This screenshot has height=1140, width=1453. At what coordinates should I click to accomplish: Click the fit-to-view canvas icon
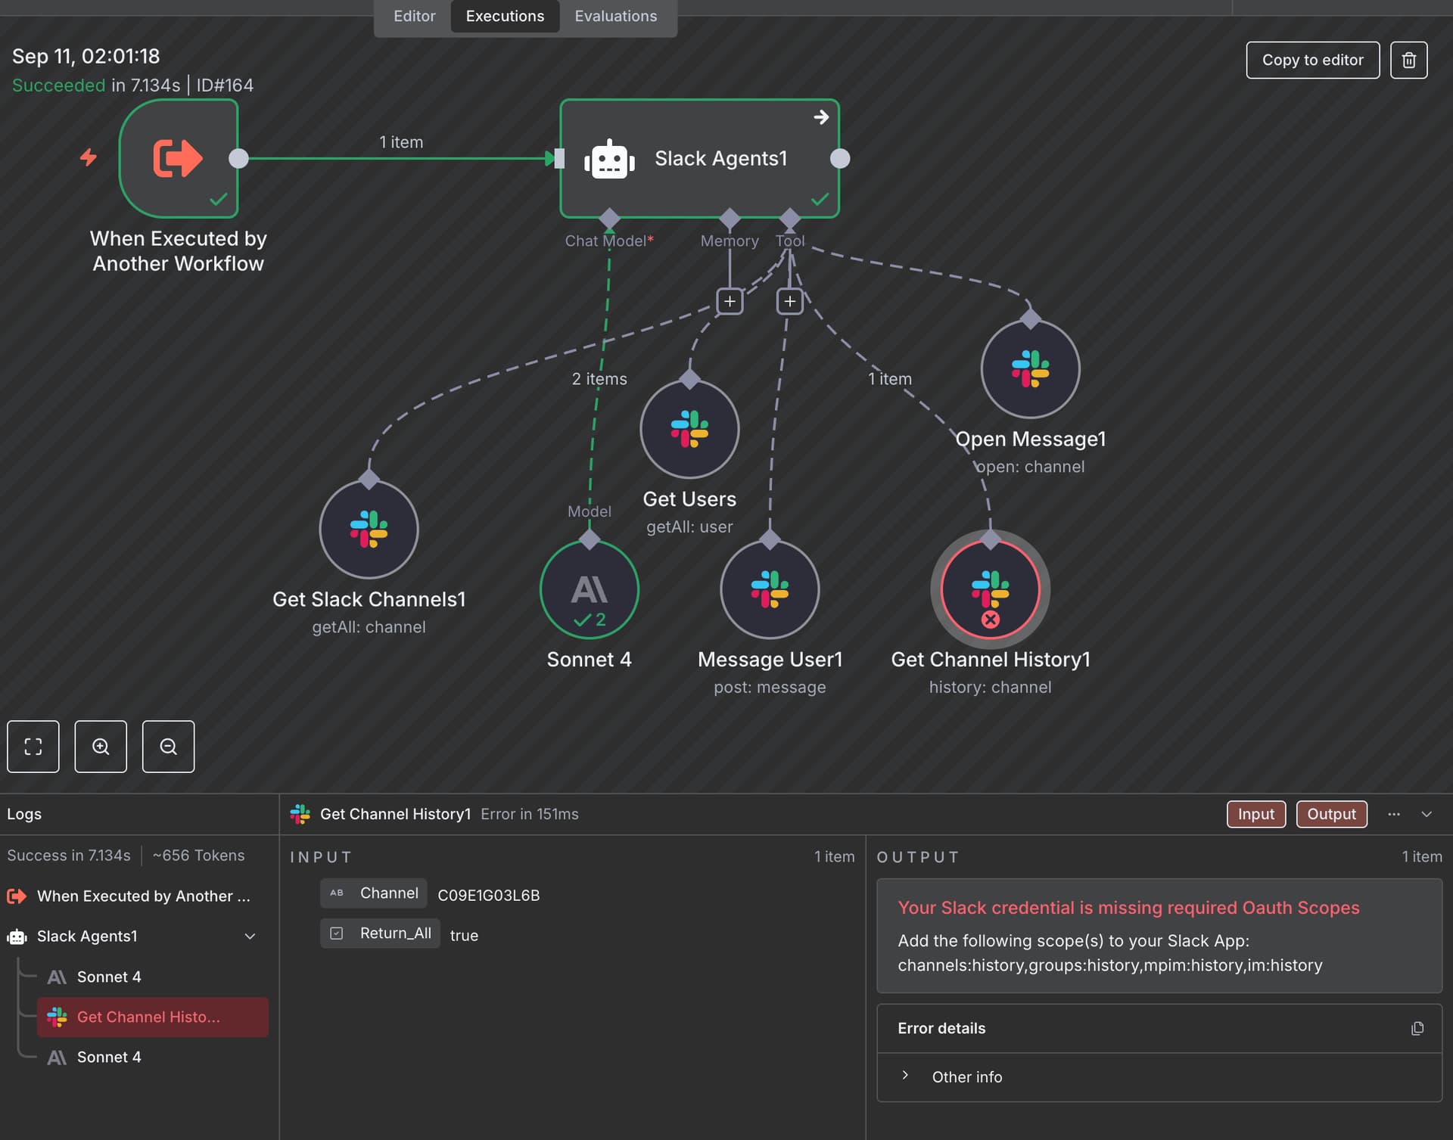33,747
